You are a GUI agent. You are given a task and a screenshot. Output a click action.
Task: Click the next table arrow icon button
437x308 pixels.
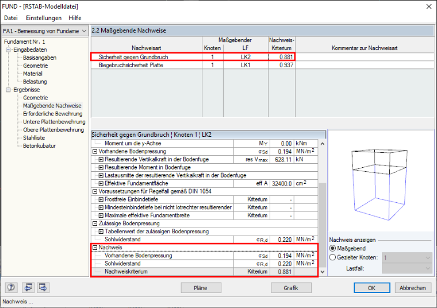click(x=43, y=287)
